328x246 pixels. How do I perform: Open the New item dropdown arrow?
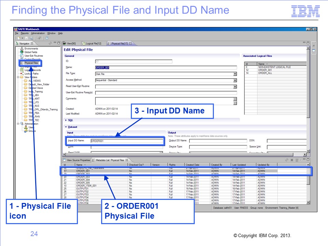coord(22,38)
